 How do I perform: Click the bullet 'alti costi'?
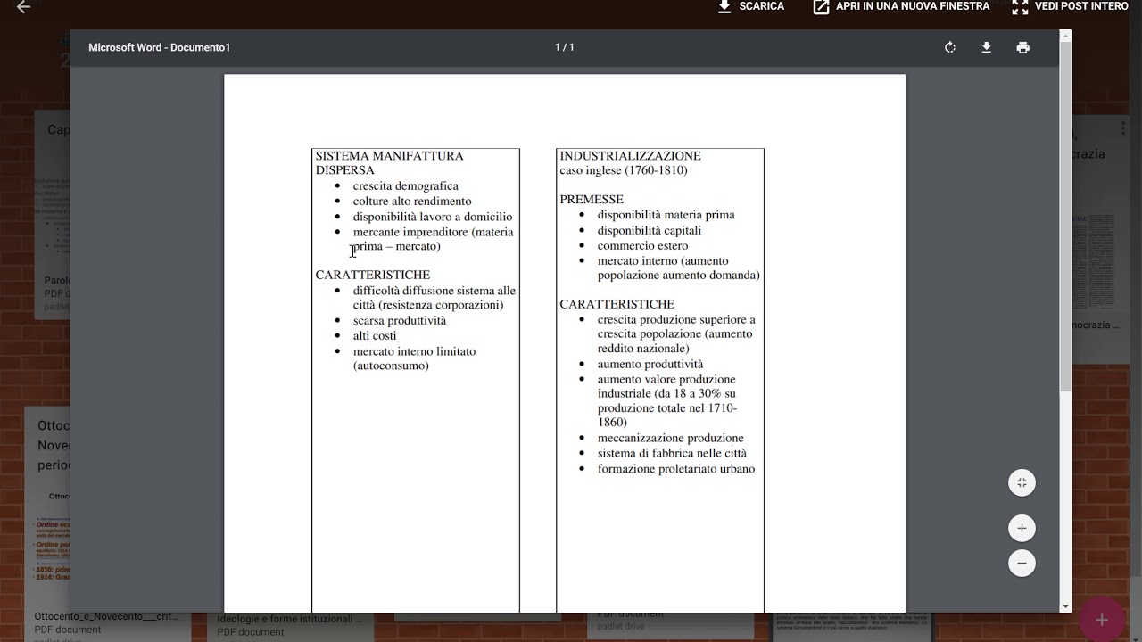[x=375, y=336]
